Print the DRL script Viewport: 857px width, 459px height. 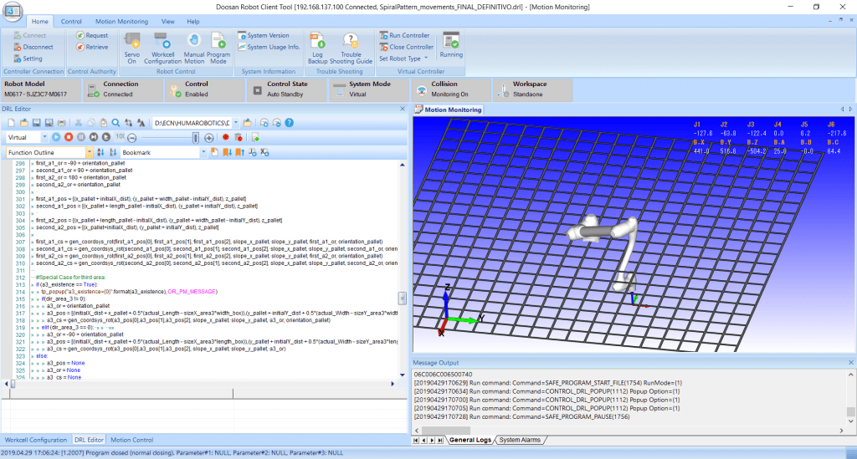[x=62, y=123]
